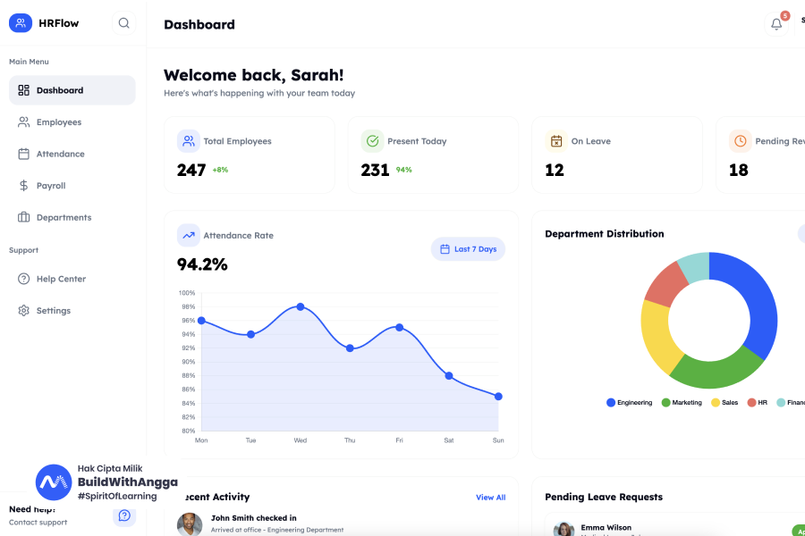Click the Total Employees card icon

[188, 141]
